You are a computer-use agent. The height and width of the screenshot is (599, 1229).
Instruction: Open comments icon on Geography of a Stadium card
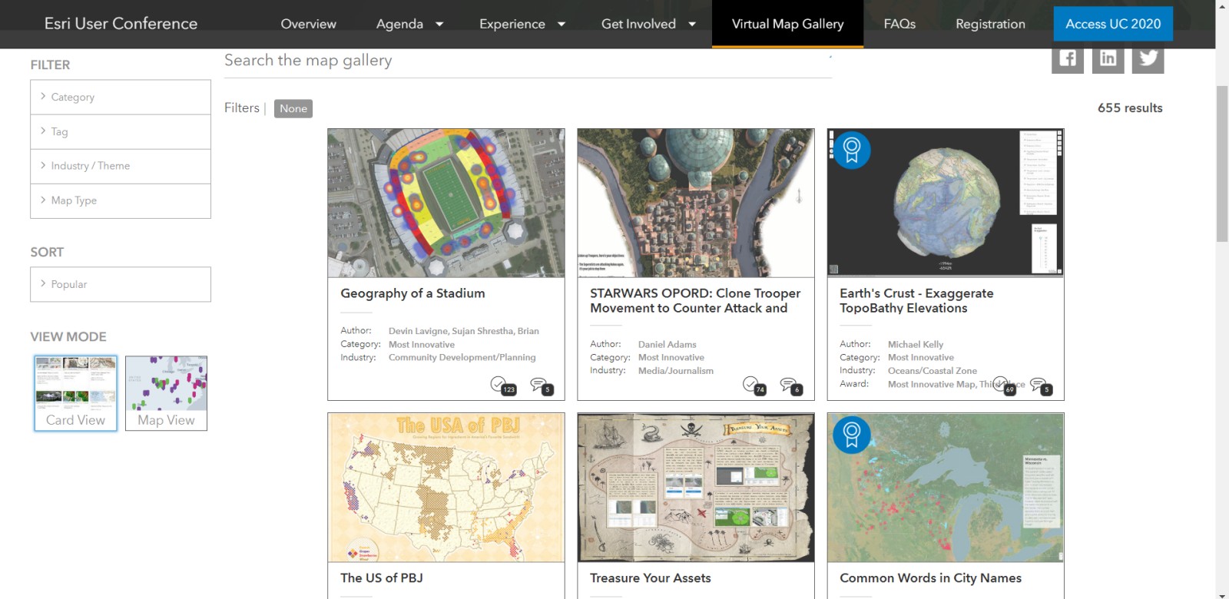pyautogui.click(x=538, y=384)
